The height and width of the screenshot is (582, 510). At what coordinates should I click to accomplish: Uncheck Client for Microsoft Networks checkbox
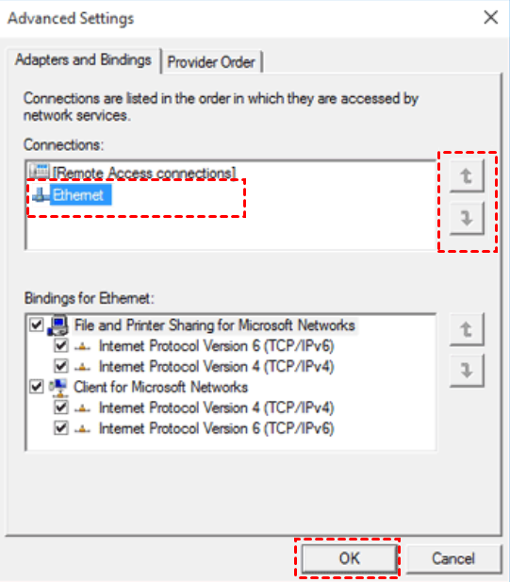tap(37, 387)
